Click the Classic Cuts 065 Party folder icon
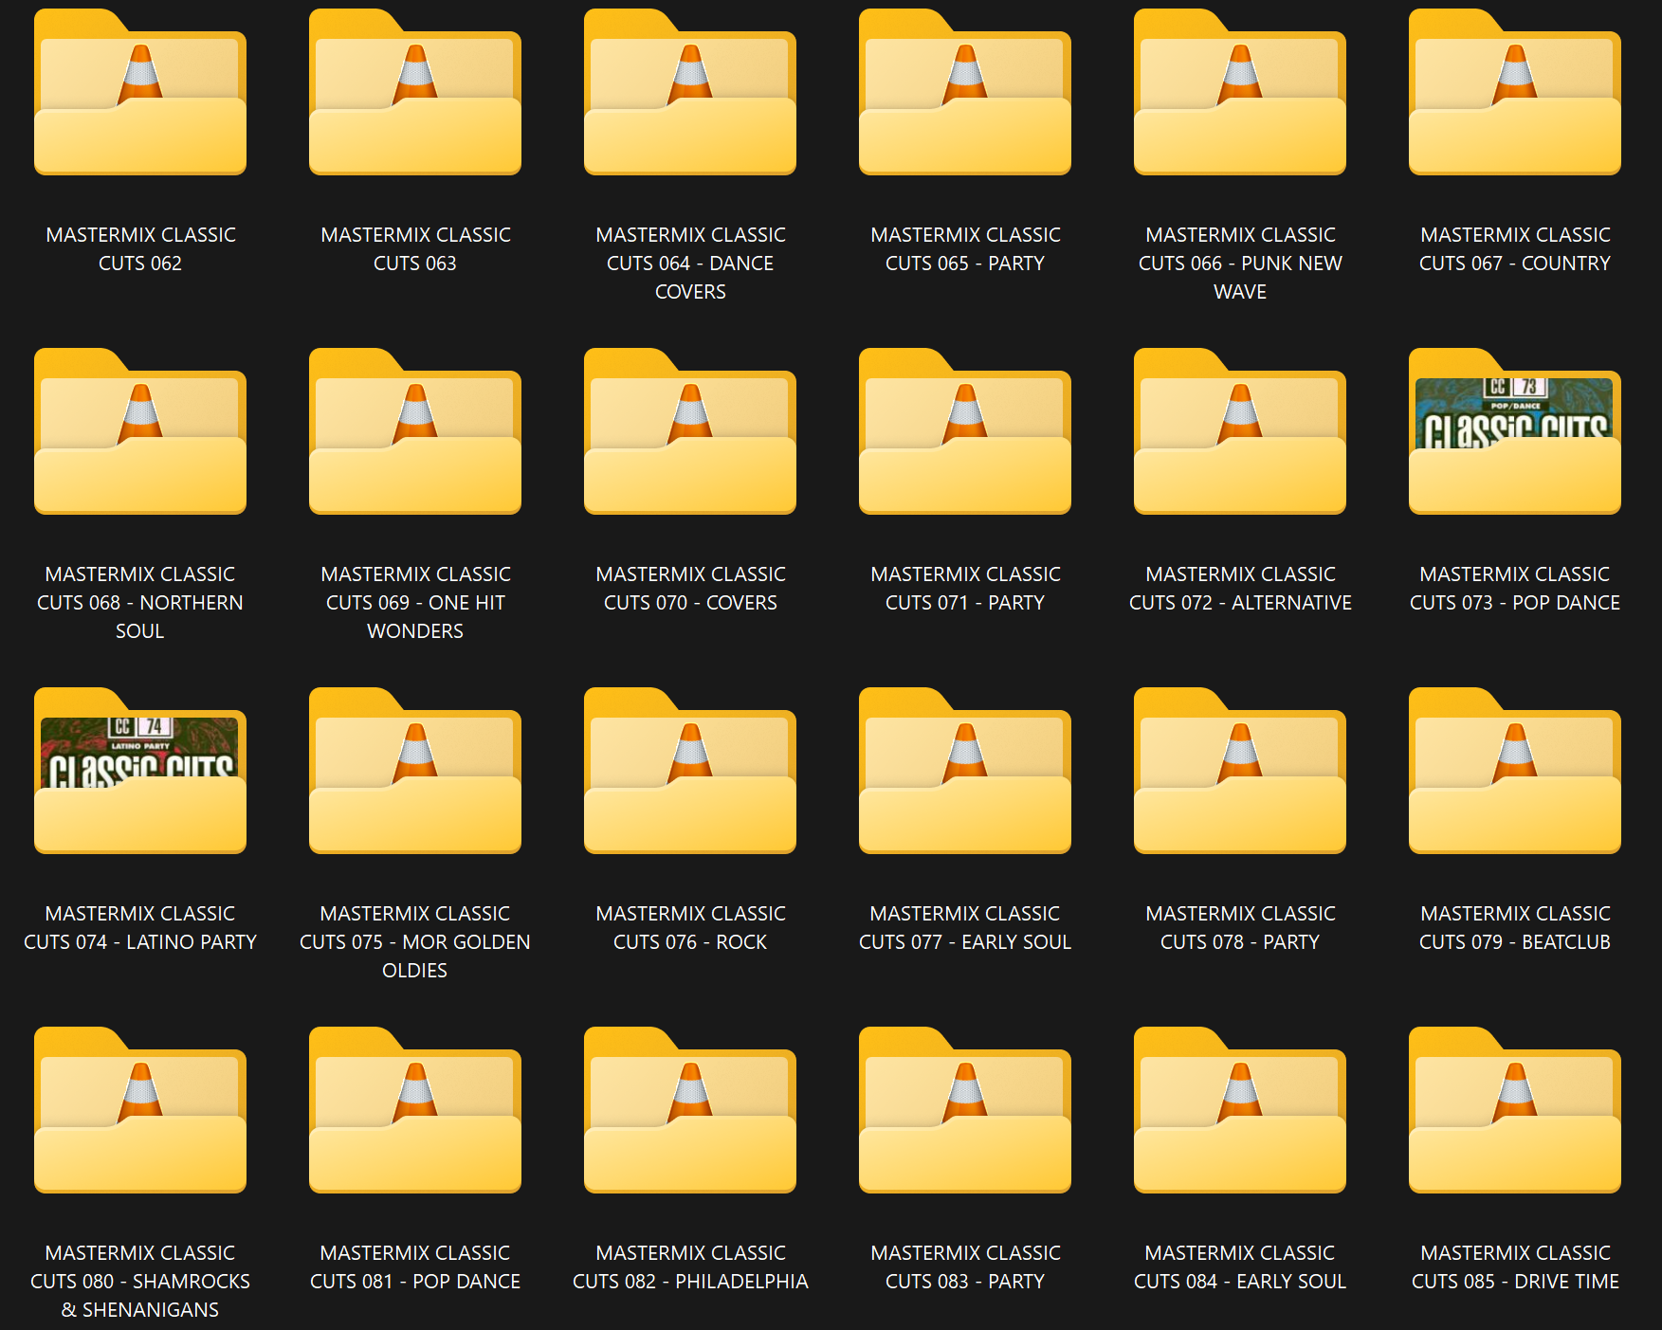The width and height of the screenshot is (1662, 1330). [x=965, y=92]
